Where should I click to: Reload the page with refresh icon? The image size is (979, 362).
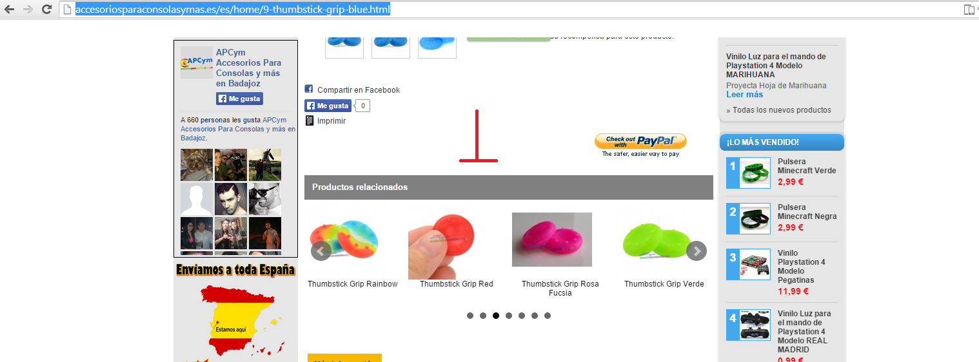click(x=46, y=9)
